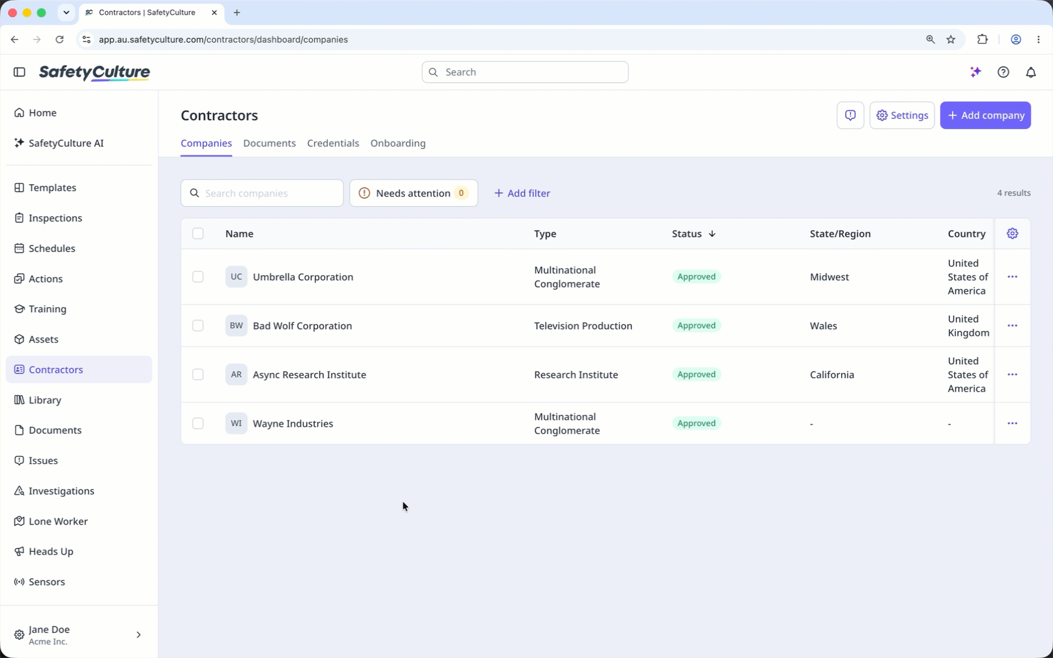This screenshot has height=658, width=1053.
Task: Open Contractors Settings button
Action: click(902, 115)
